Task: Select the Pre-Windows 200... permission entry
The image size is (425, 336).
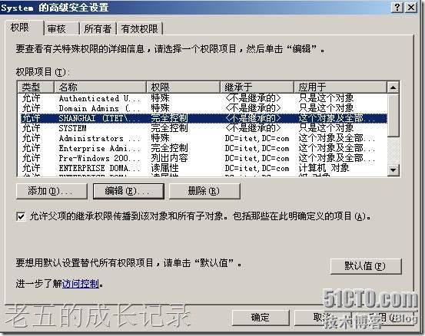Action: (204, 158)
